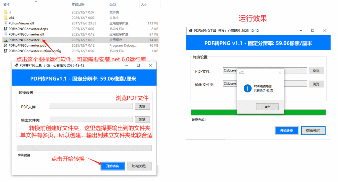This screenshot has height=182, width=338.
Task: Select the PdfiumViewer.dll file
Action: point(21,23)
